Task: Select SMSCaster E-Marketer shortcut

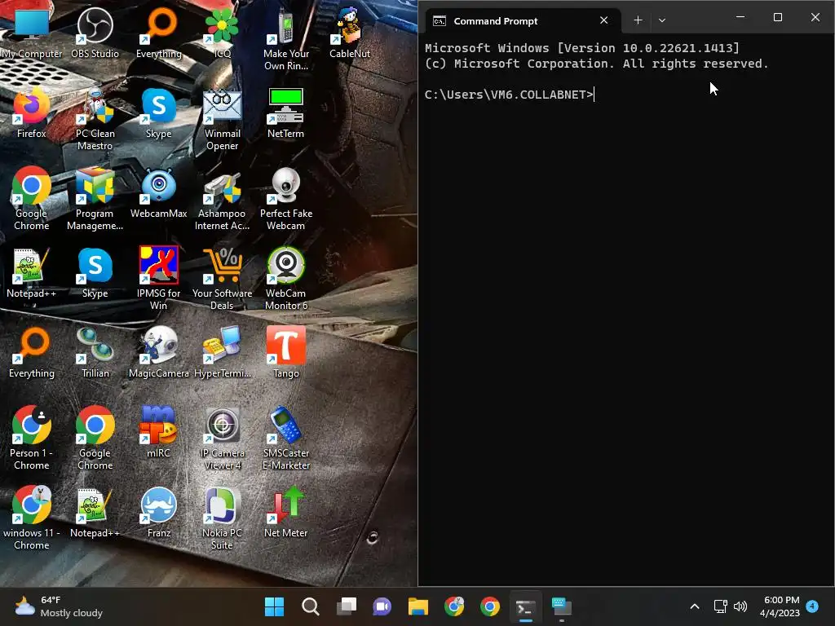Action: [x=286, y=439]
